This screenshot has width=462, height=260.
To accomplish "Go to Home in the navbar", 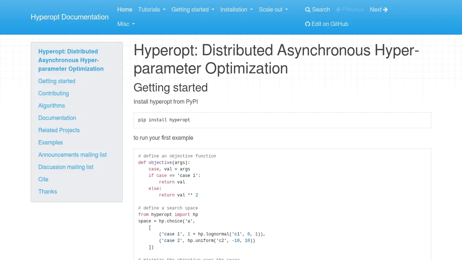I will [125, 10].
